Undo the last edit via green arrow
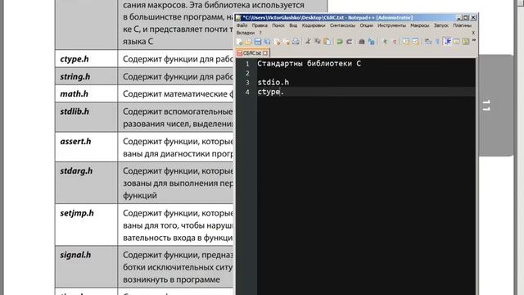This screenshot has width=524, height=295. click(340, 42)
